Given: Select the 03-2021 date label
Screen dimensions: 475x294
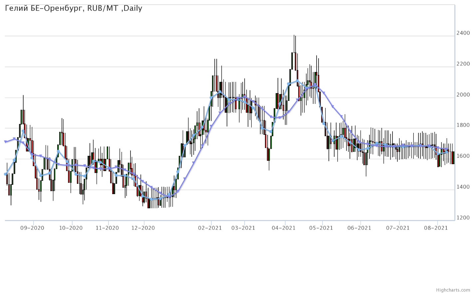Looking at the screenshot, I should 243,228.
